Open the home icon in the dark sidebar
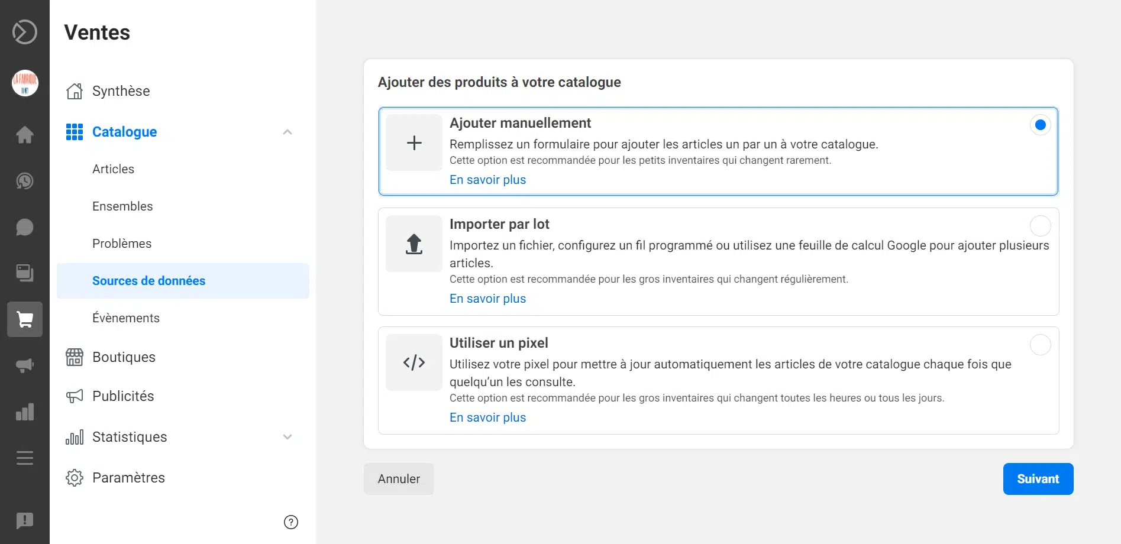 pyautogui.click(x=24, y=135)
